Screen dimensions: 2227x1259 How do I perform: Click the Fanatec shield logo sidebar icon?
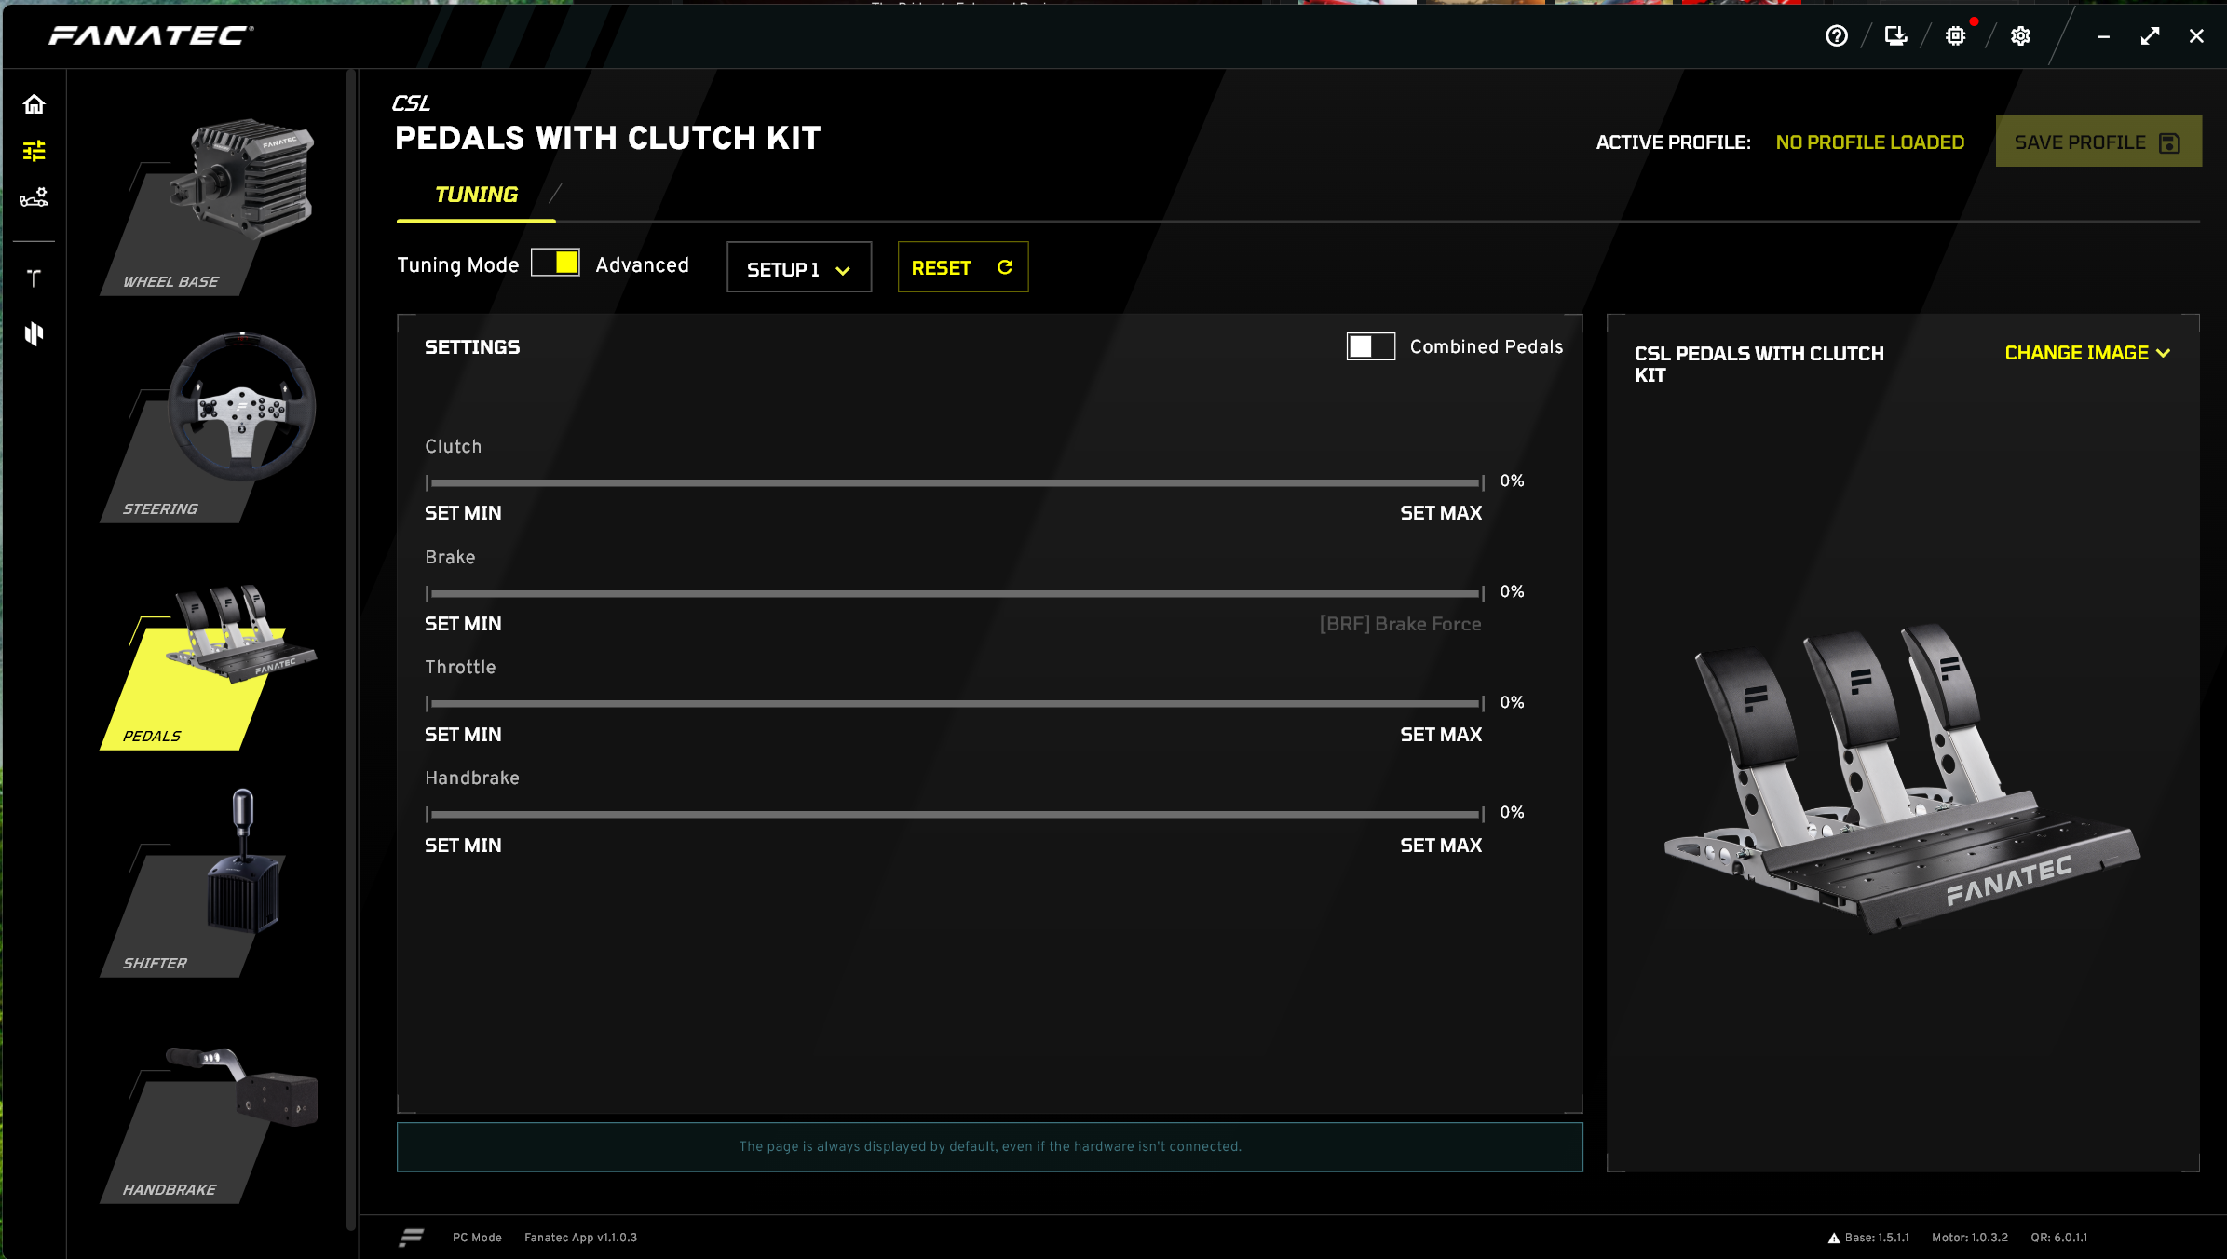pyautogui.click(x=34, y=333)
